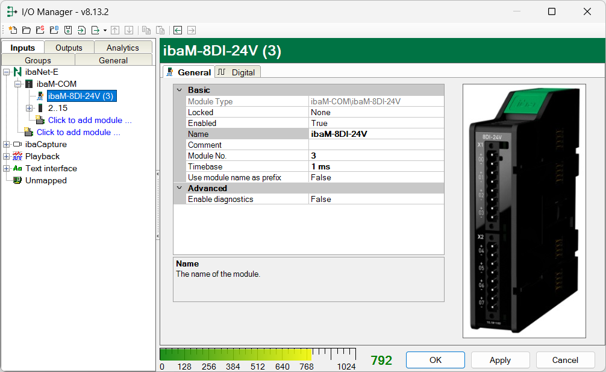The image size is (606, 372).
Task: Click add-module icon under ibaM-COM
Action: pos(40,120)
